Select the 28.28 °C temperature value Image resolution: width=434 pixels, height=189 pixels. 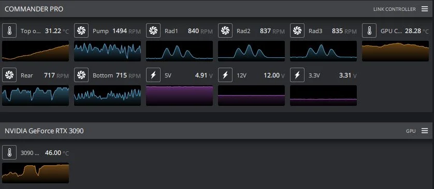tap(416, 31)
